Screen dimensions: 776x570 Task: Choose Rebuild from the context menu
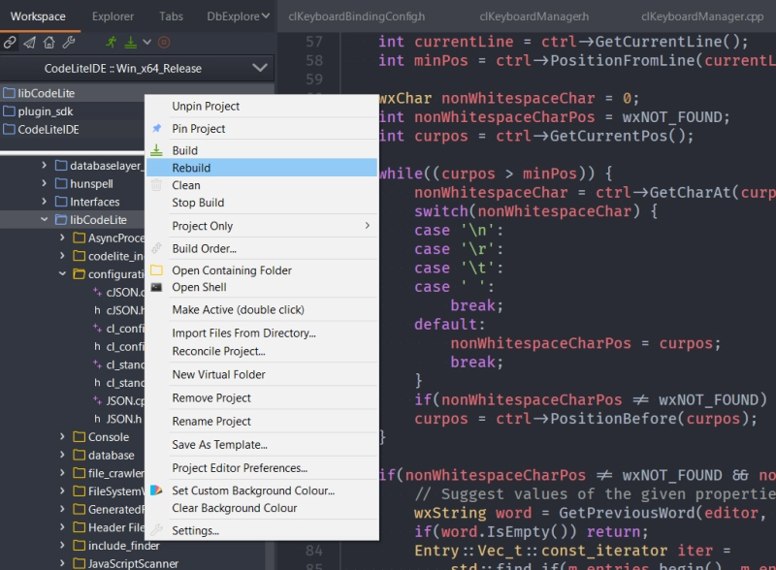click(262, 168)
